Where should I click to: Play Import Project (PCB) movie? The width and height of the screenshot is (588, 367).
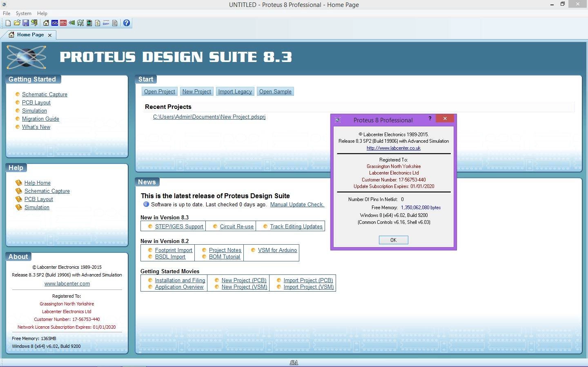308,280
